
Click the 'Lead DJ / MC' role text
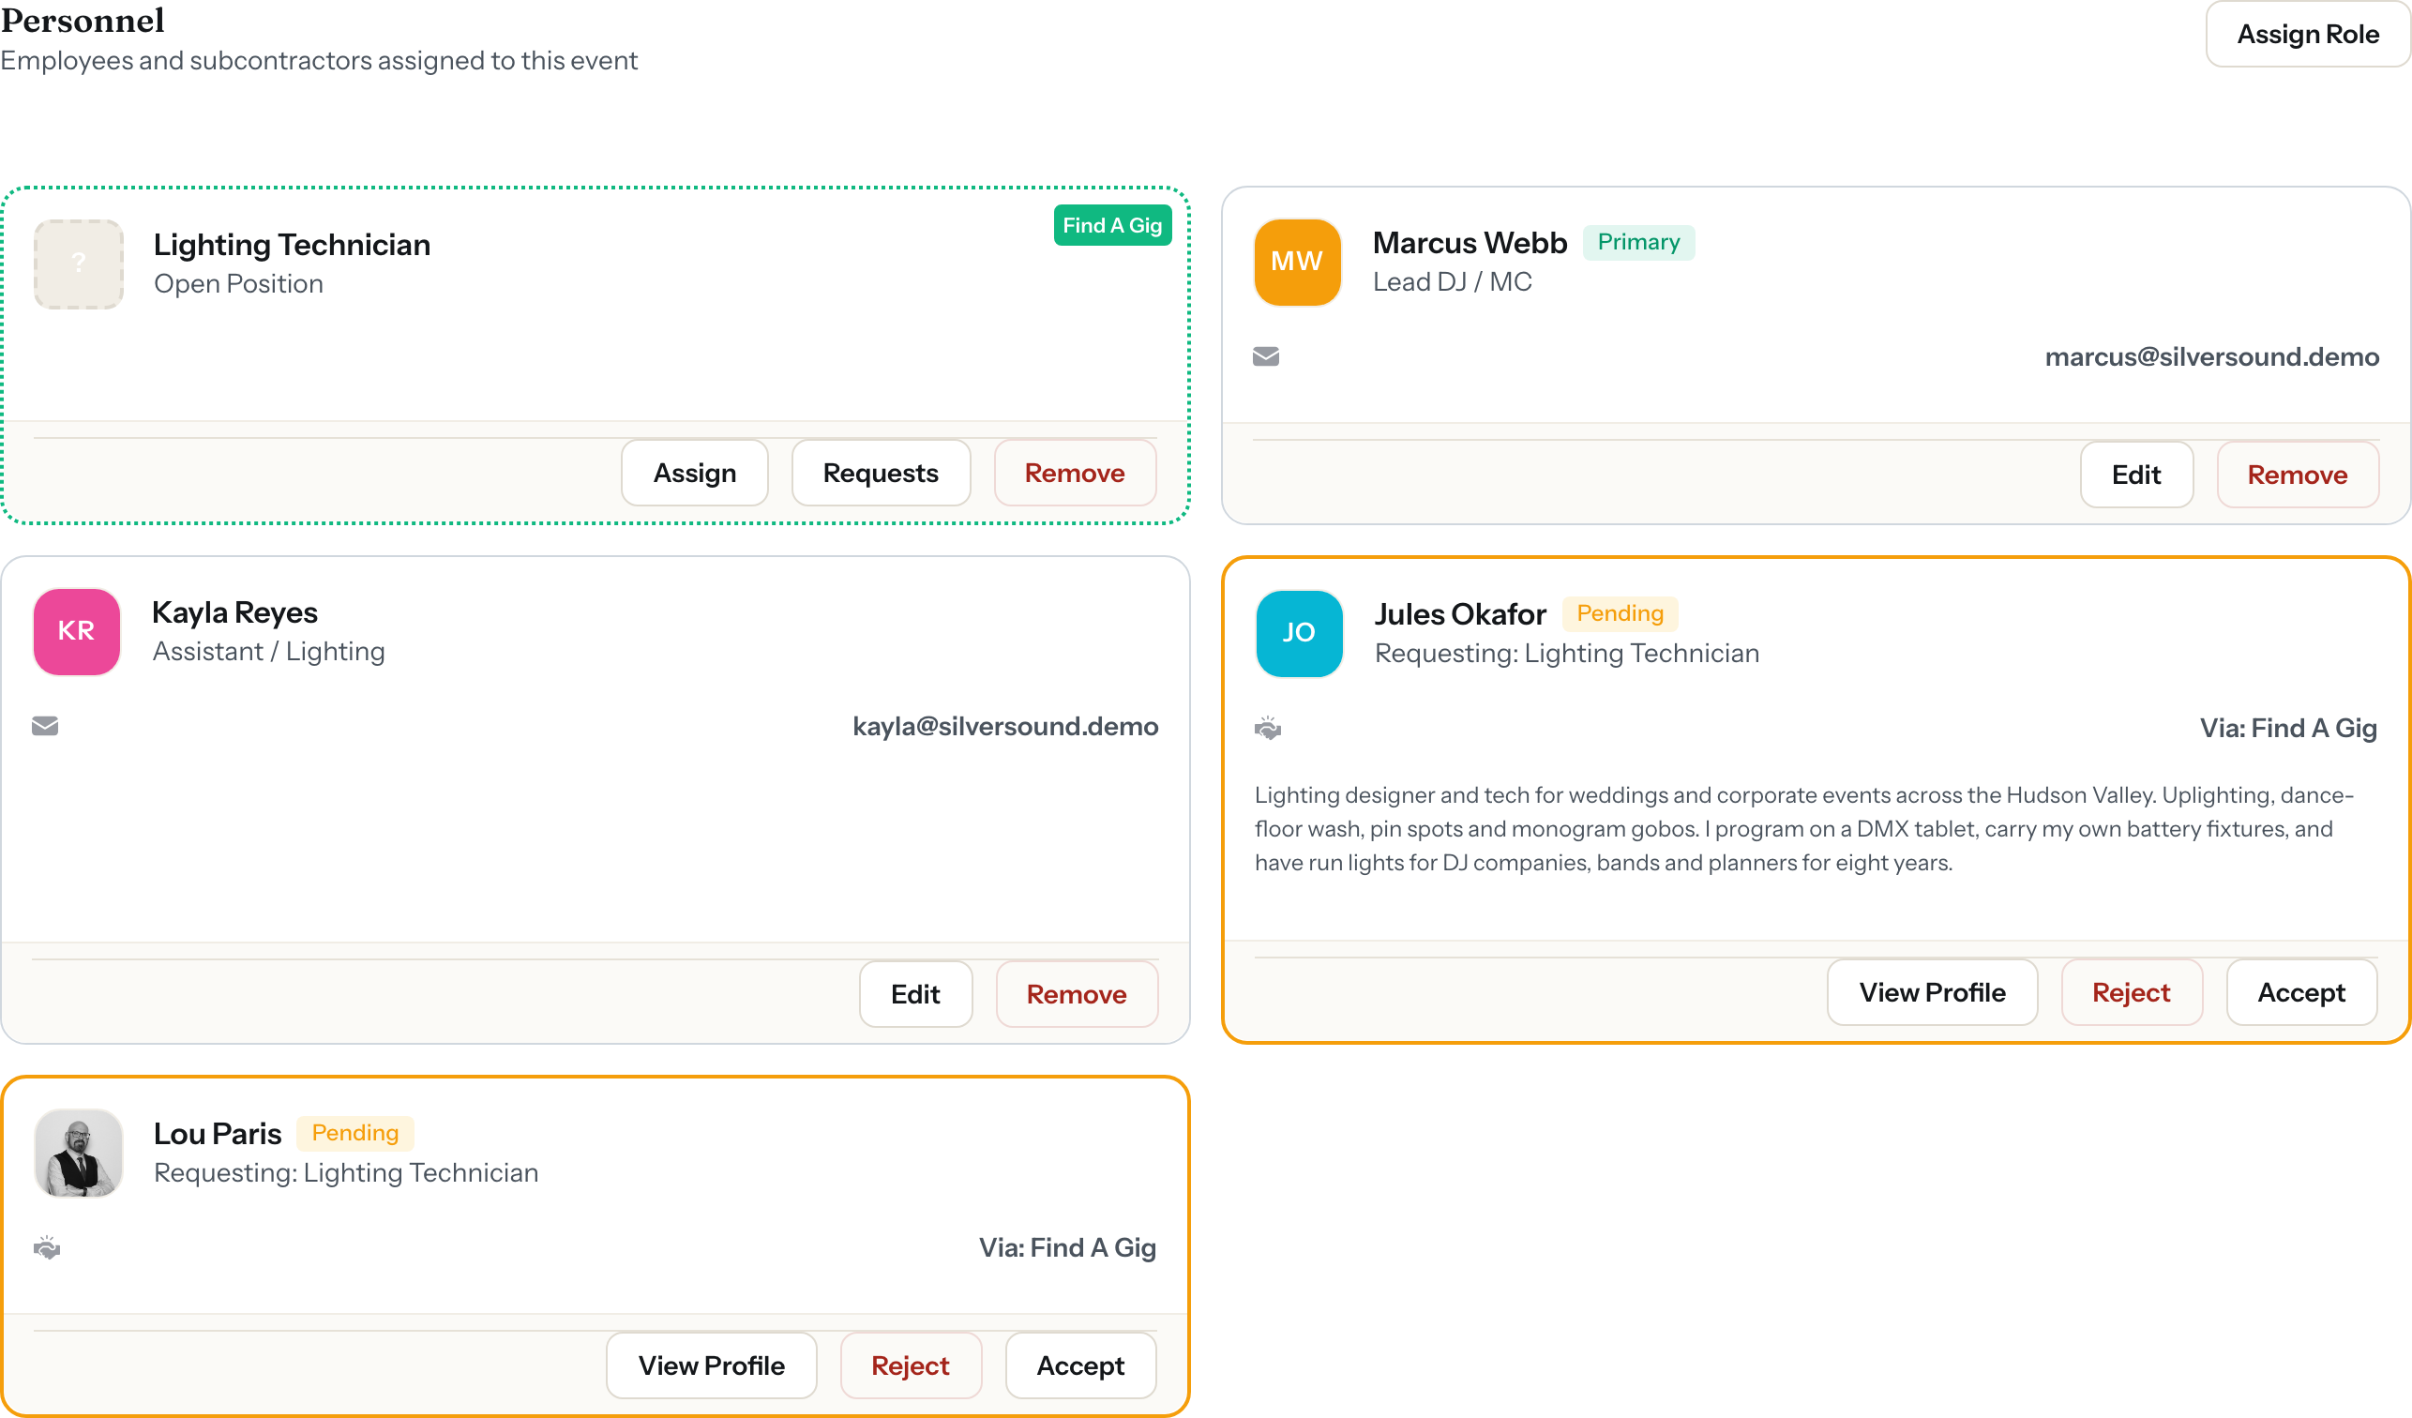[1452, 282]
